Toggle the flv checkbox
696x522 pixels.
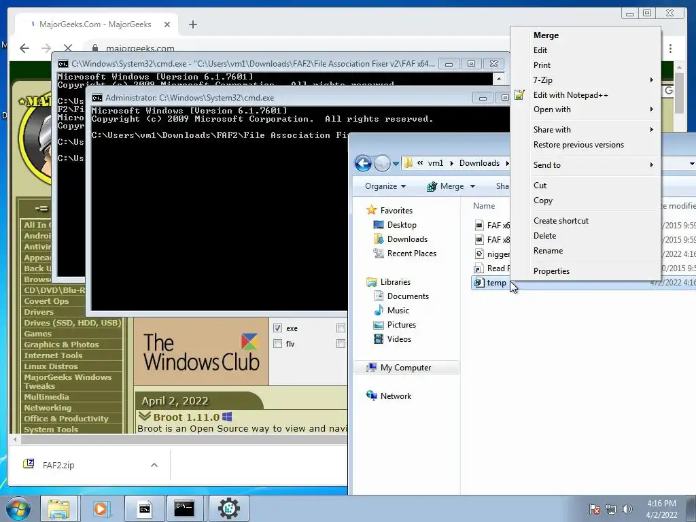tap(278, 343)
